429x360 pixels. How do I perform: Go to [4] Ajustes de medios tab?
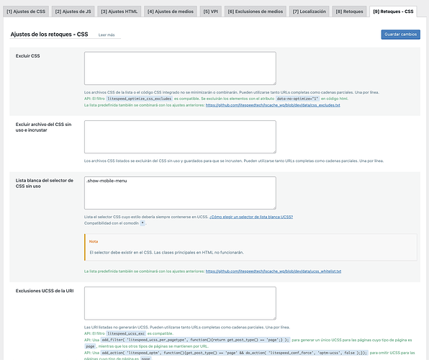(171, 12)
